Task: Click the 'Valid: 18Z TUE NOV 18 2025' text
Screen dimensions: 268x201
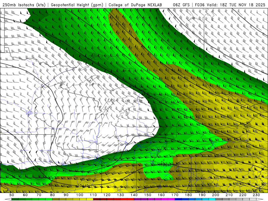Action: [236, 5]
